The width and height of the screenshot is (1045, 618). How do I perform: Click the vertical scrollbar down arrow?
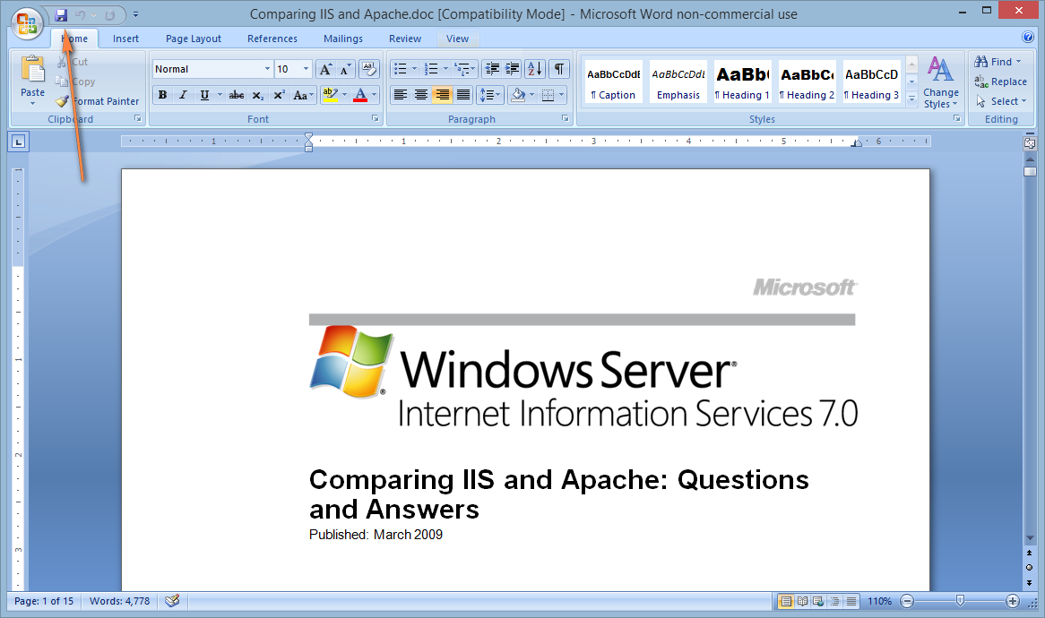click(1030, 538)
